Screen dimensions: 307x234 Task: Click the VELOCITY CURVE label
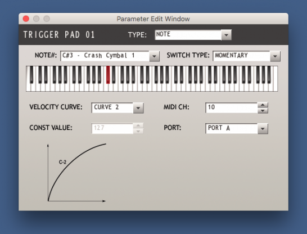[x=56, y=107]
